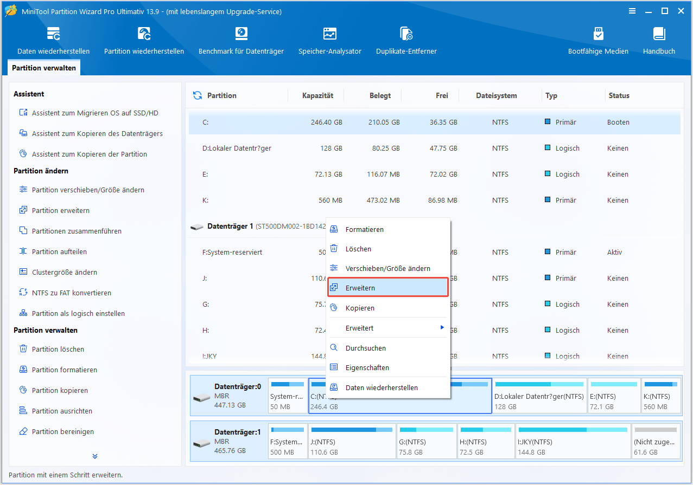Select Datenträger:0 in the disk map

click(x=229, y=396)
